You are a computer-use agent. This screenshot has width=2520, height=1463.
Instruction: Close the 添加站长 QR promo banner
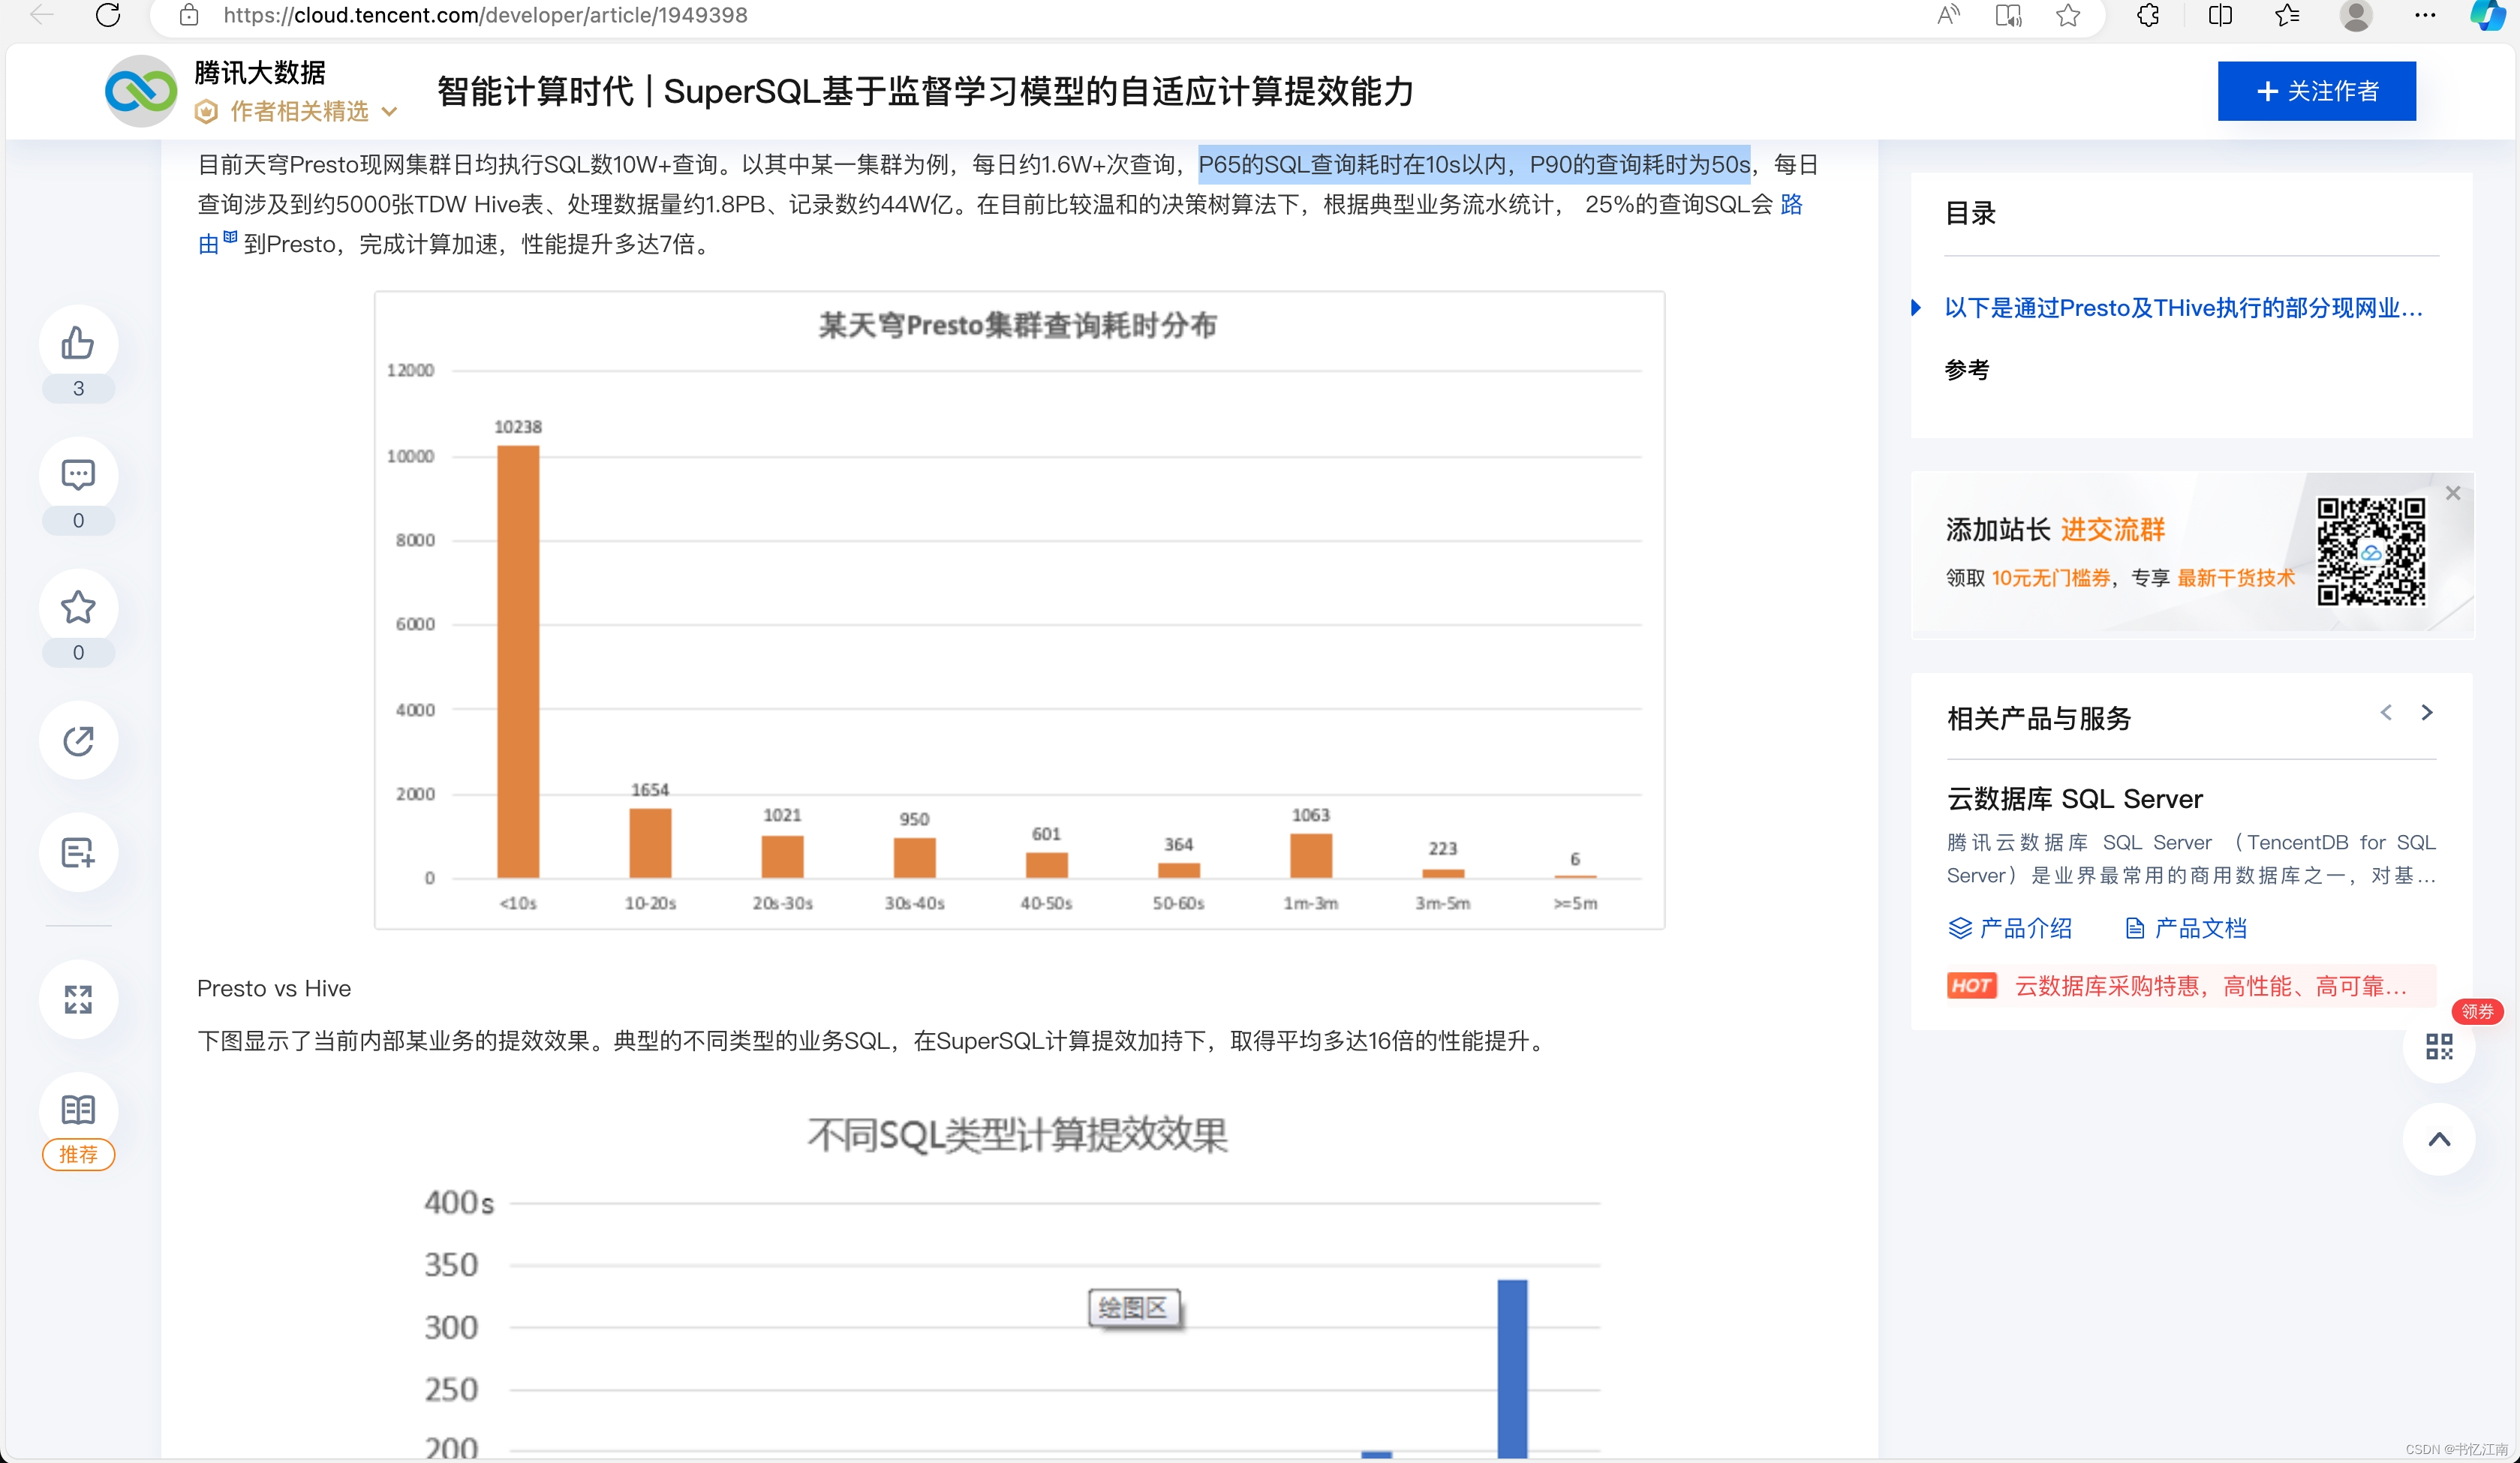point(2452,493)
